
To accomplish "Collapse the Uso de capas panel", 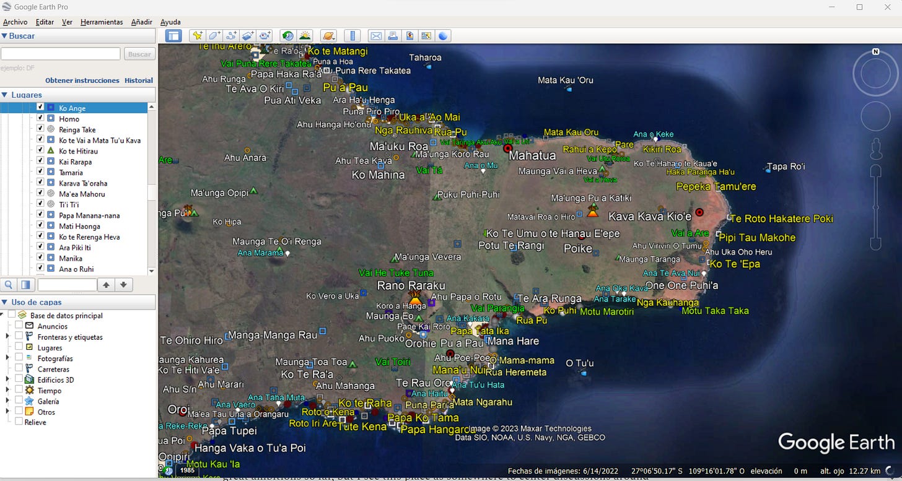I will click(5, 303).
